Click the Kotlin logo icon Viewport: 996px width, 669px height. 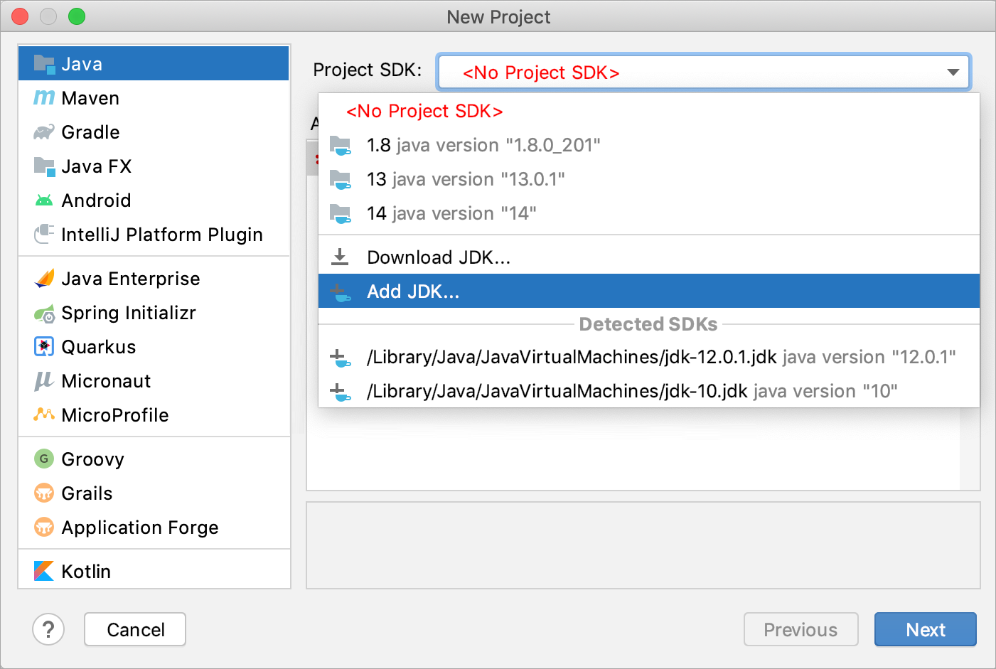click(44, 571)
